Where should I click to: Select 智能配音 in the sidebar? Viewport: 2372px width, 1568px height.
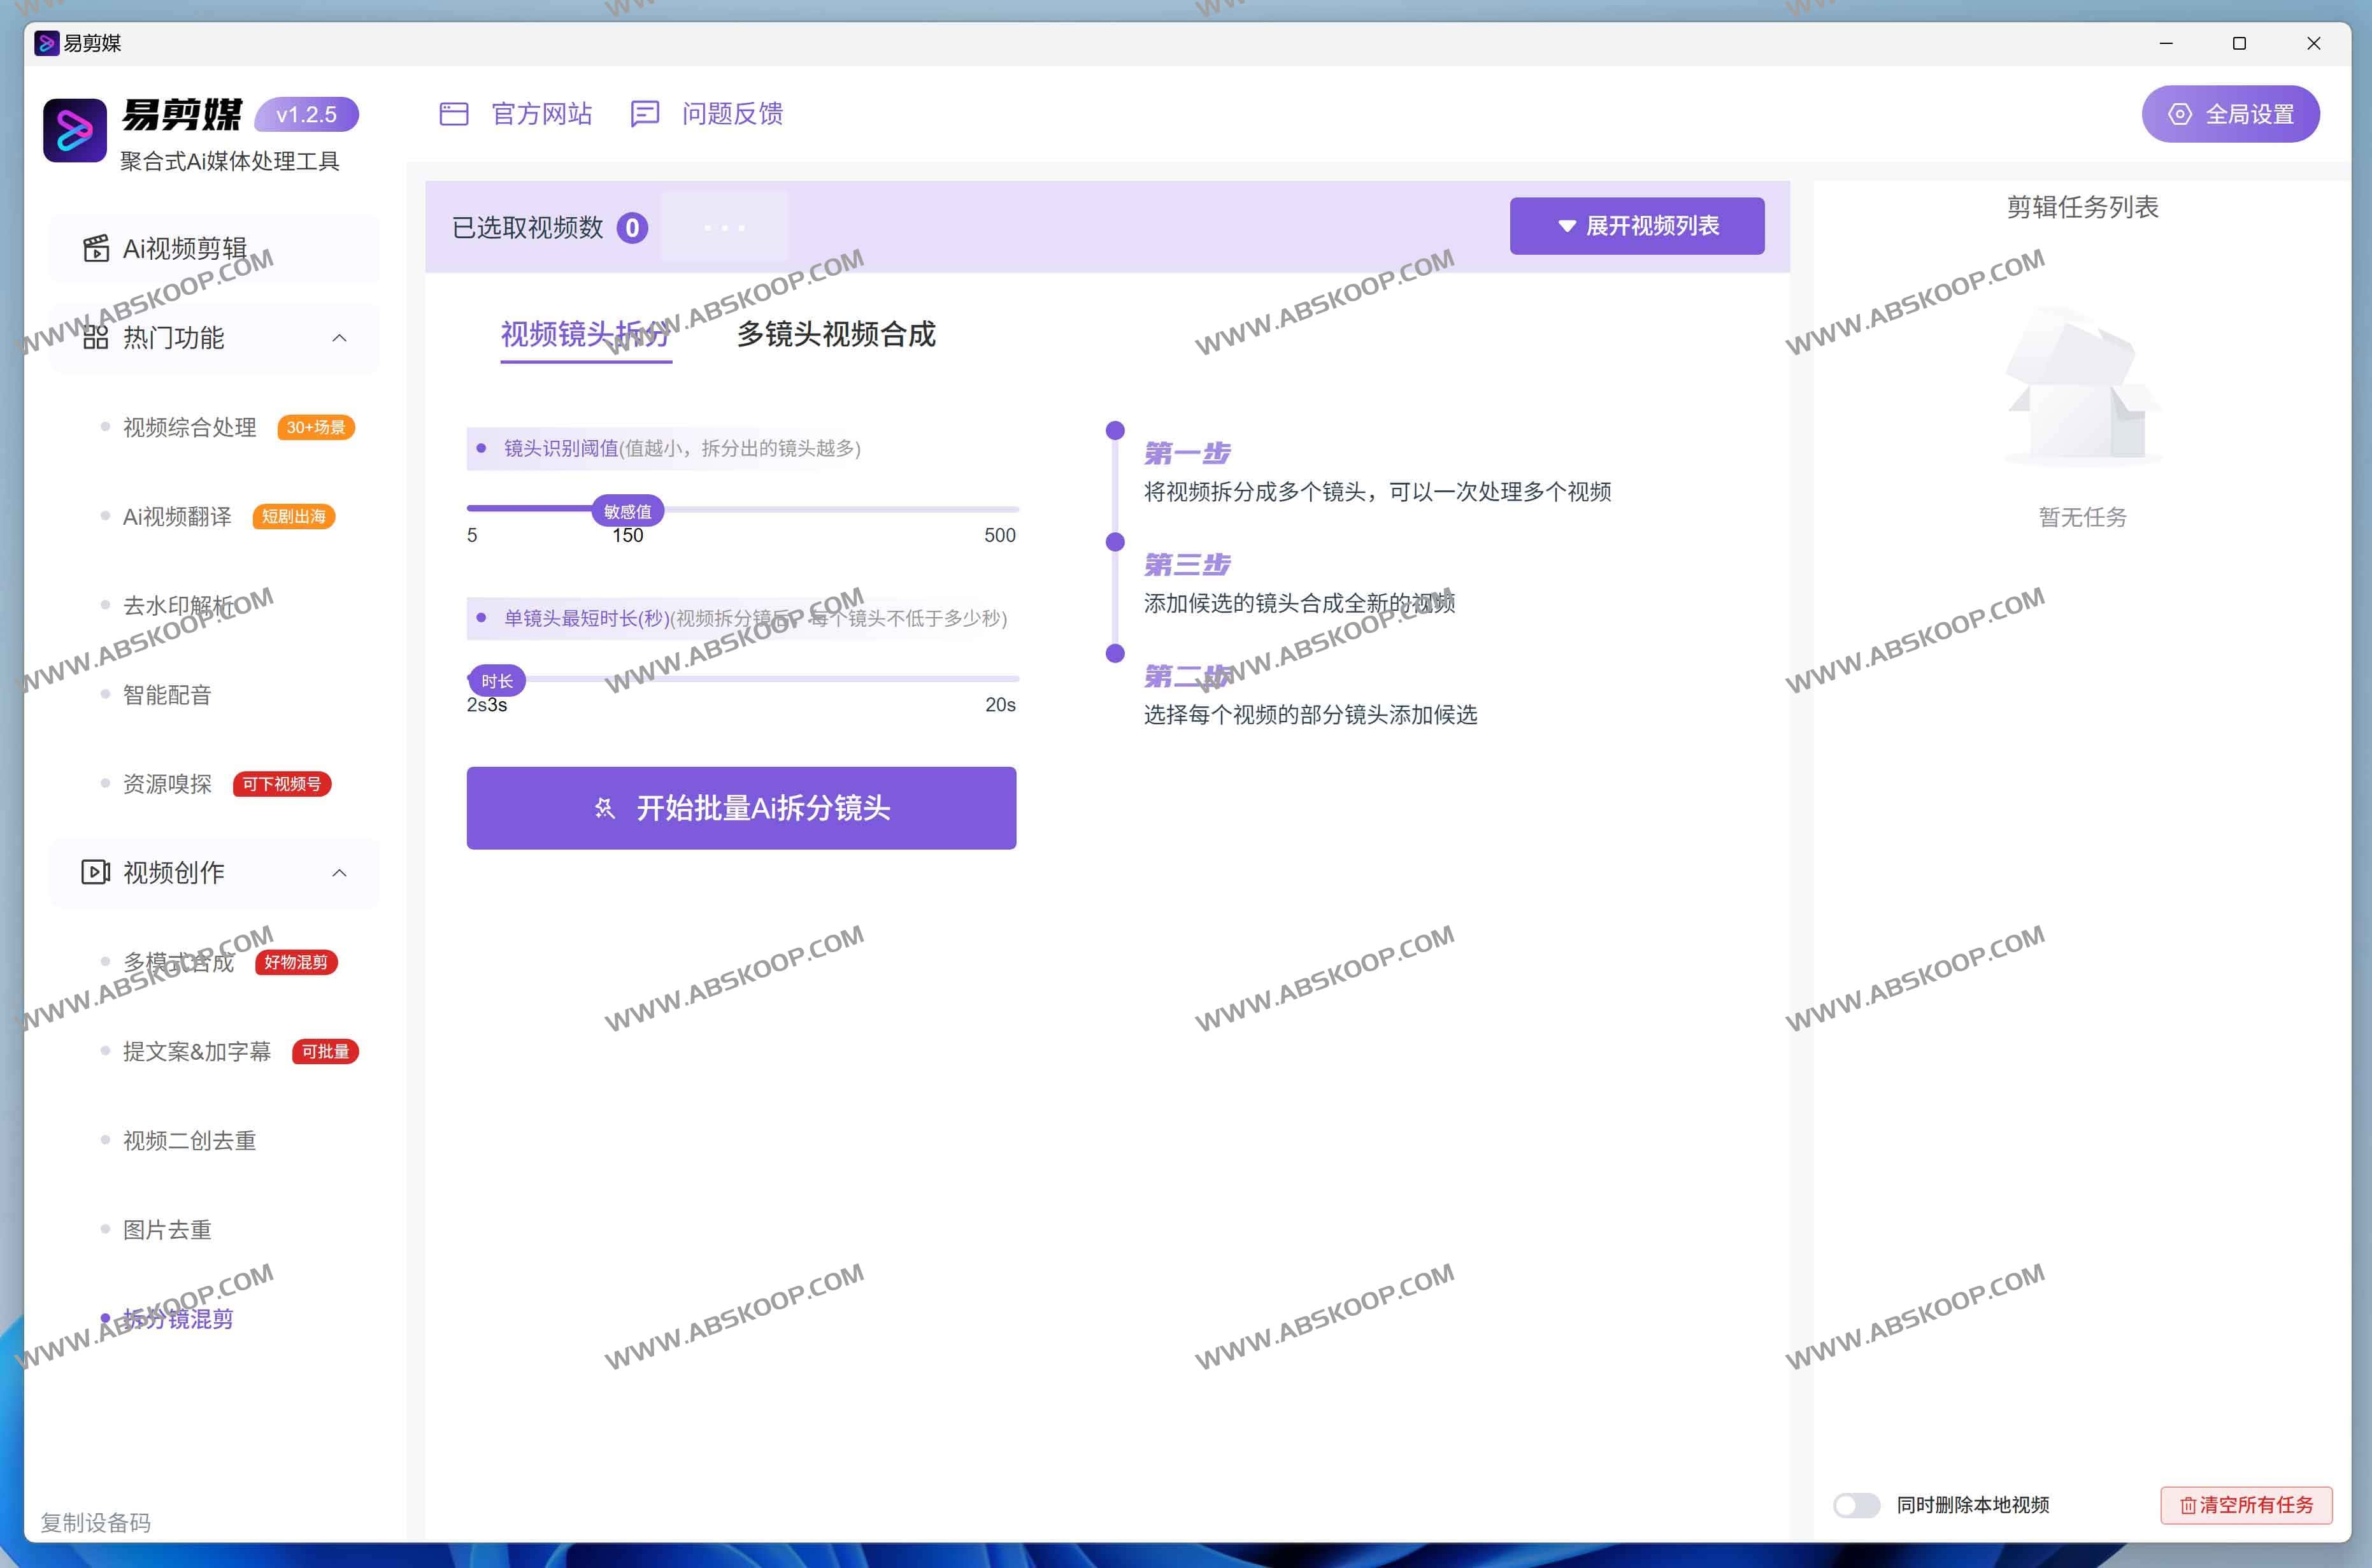(167, 694)
